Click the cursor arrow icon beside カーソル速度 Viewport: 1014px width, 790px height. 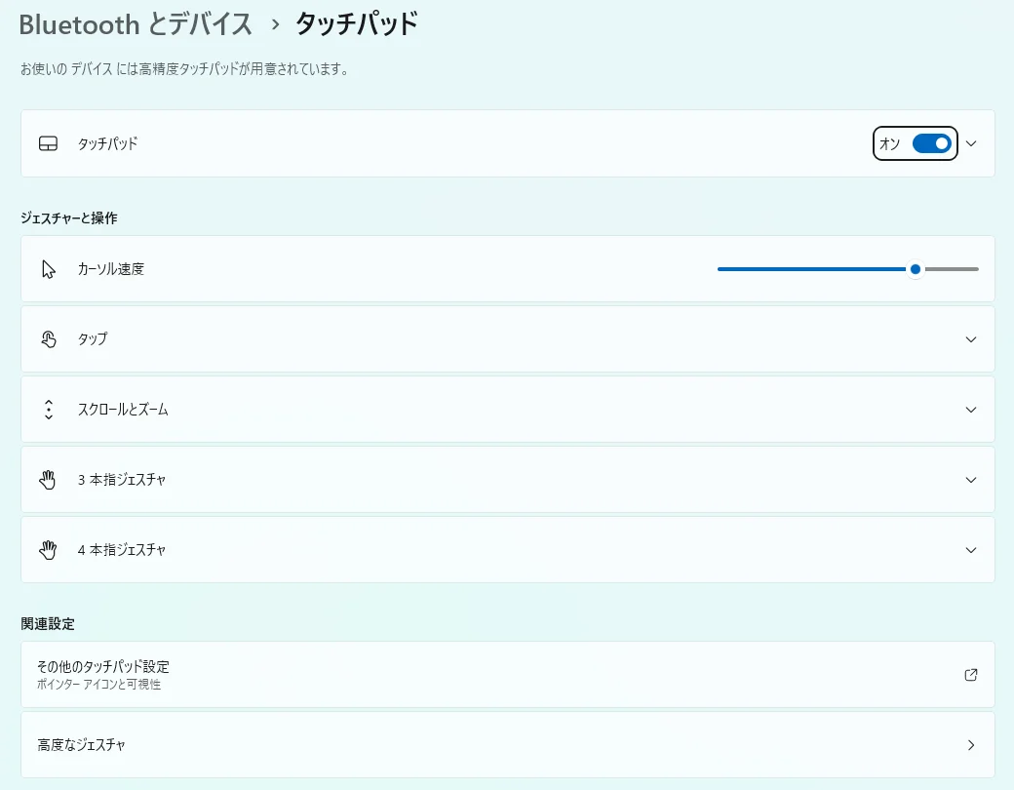(x=49, y=269)
